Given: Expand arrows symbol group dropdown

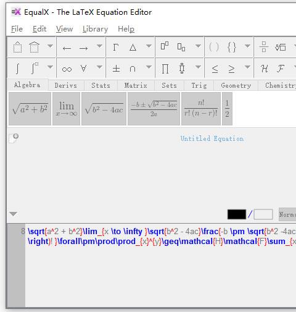Looking at the screenshot, I should point(99,46).
